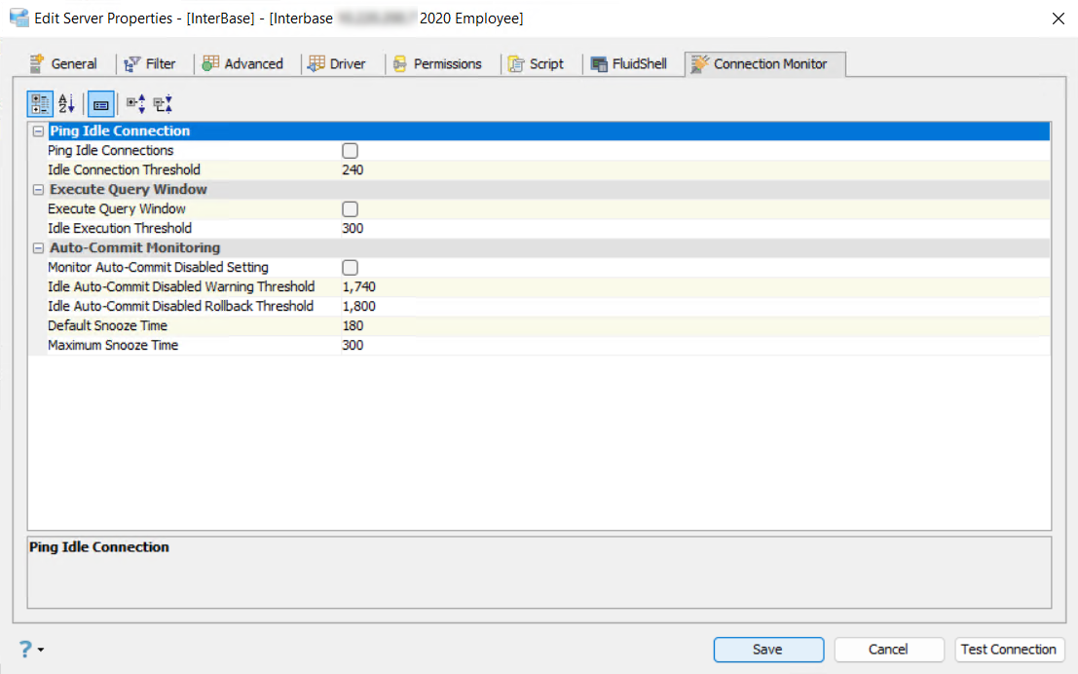1078x674 pixels.
Task: Open the help dropdown arrow
Action: point(41,650)
